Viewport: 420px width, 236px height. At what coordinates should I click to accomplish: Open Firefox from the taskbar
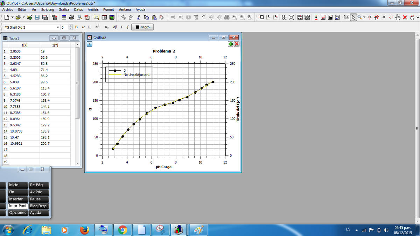(84, 230)
